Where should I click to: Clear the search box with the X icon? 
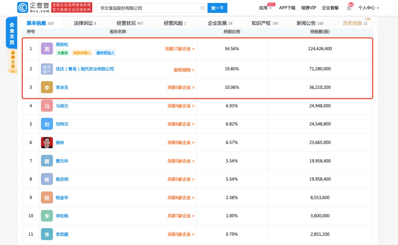coord(203,8)
